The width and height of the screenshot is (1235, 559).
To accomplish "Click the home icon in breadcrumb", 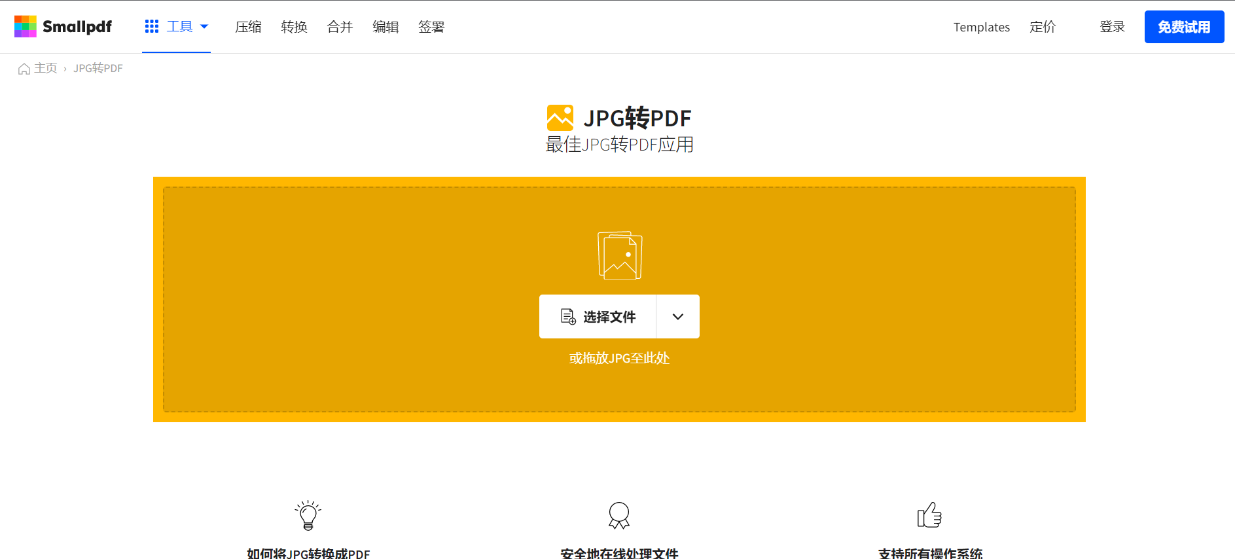I will point(24,69).
